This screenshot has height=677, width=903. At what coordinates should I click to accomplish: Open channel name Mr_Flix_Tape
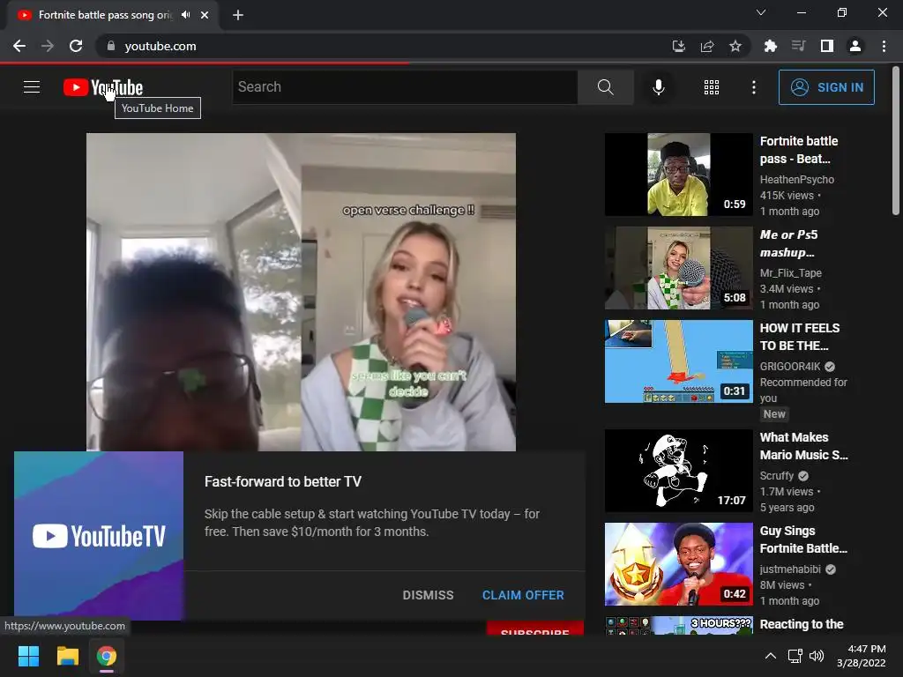tap(790, 273)
